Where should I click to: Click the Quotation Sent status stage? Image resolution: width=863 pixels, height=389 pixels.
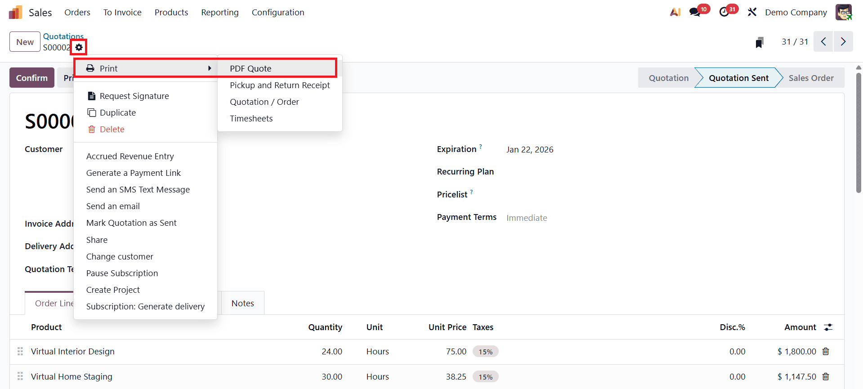[x=738, y=78]
